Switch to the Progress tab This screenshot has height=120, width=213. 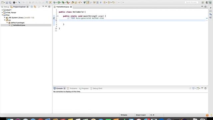coord(84,88)
